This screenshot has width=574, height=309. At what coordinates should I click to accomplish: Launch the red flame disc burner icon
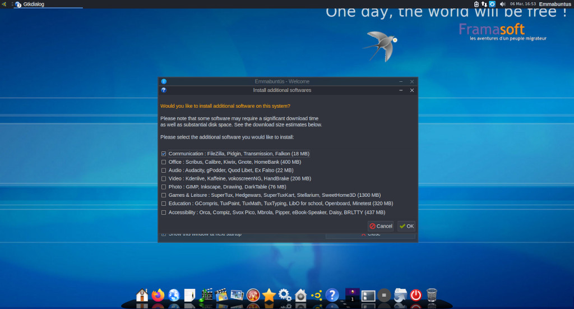coord(253,295)
